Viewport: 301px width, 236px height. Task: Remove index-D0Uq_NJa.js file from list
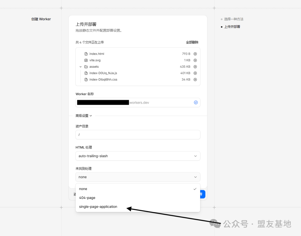pyautogui.click(x=195, y=73)
